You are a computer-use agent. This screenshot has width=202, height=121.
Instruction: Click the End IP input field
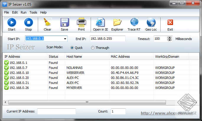(107, 39)
